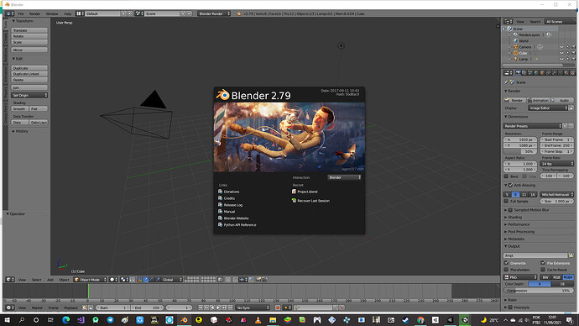Enable the Full Sample checkbox
Screen dimensions: 579x326
pyautogui.click(x=506, y=202)
